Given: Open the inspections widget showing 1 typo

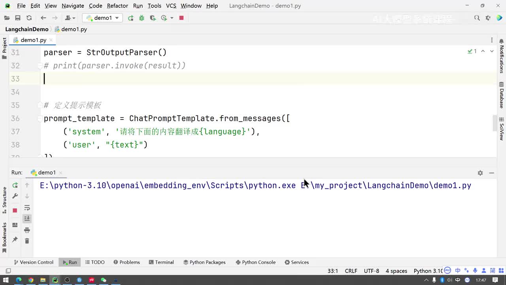Looking at the screenshot, I should click(472, 51).
